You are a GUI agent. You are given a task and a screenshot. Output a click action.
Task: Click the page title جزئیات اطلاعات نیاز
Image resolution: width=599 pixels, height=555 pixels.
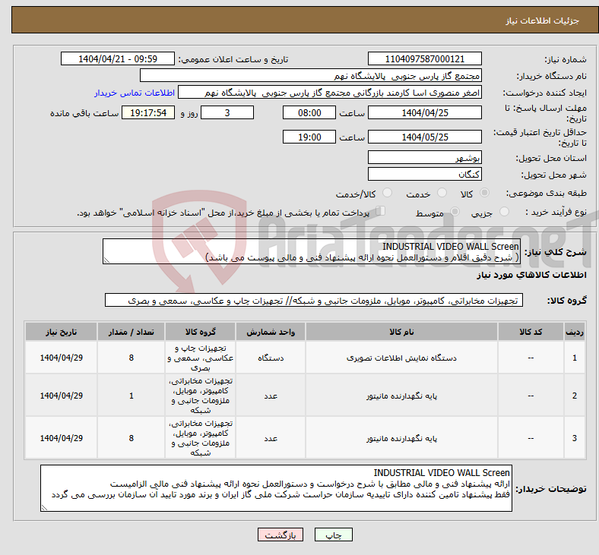coord(543,20)
